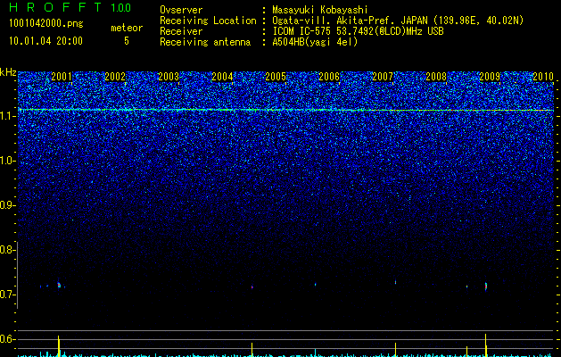Select the ICOM IC-575 receiver description
The width and height of the screenshot is (561, 357).
(358, 31)
